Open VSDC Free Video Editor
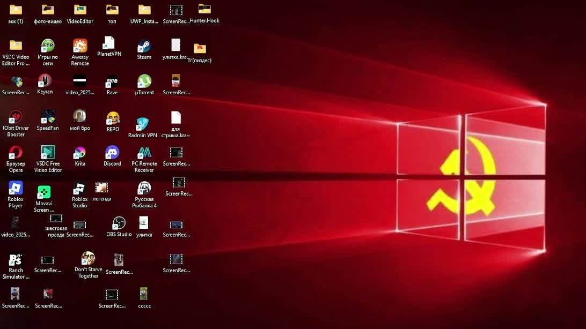The height and width of the screenshot is (329, 586). click(48, 152)
